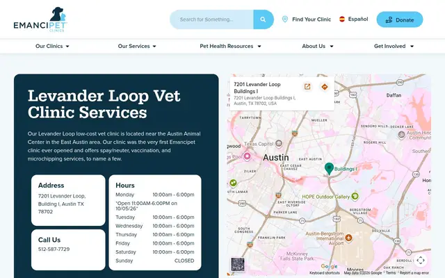
Task: Click the Texas Capitol map marker
Action: 279,144
